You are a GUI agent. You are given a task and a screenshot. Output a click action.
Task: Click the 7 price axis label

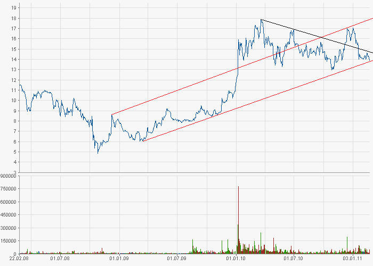15,131
